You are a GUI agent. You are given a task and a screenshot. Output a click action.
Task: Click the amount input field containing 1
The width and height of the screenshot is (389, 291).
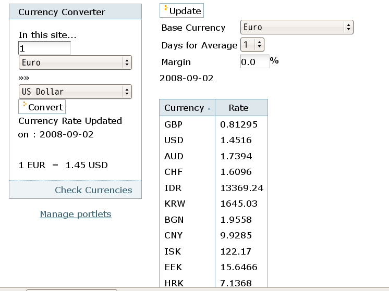tap(45, 48)
